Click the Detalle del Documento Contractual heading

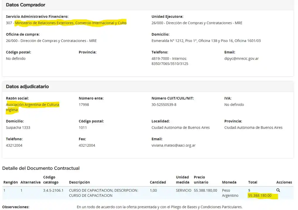(x=41, y=168)
